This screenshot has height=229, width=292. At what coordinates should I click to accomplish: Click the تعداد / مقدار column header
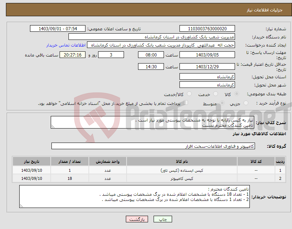(x=70, y=161)
